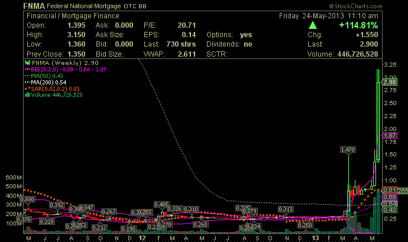
Task: Click the 2.00 price axis label
Action: 390,129
